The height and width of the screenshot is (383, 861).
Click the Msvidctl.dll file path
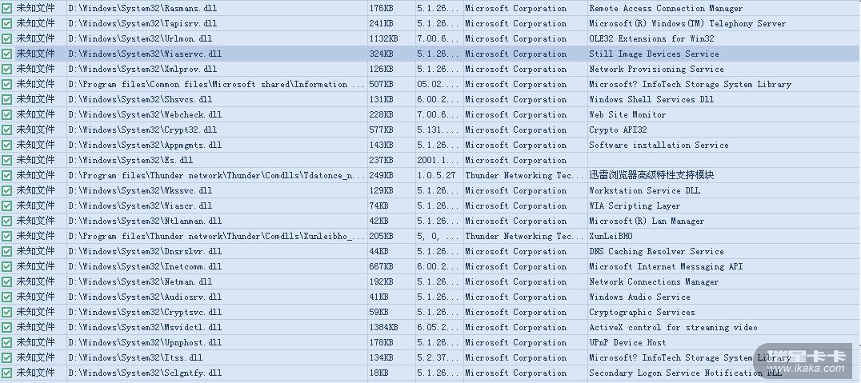click(x=145, y=327)
